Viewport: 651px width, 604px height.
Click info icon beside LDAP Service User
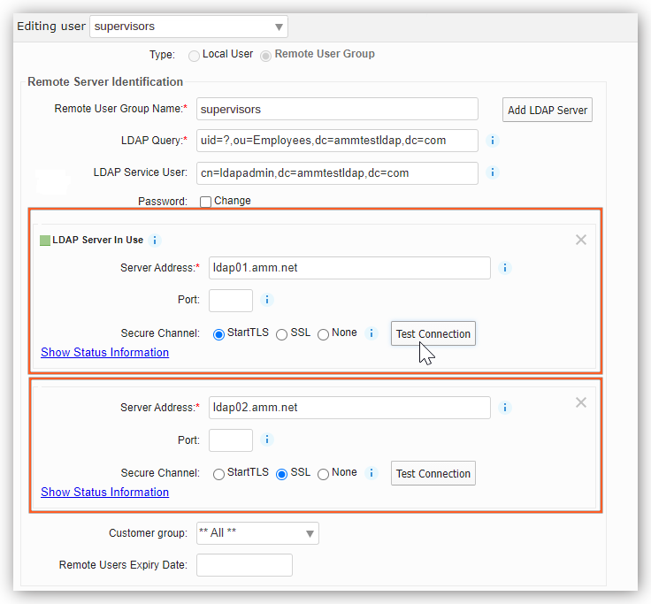tap(494, 172)
